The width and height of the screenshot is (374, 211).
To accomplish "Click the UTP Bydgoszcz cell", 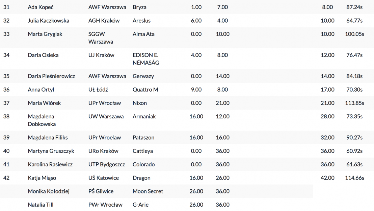I will tap(107, 165).
